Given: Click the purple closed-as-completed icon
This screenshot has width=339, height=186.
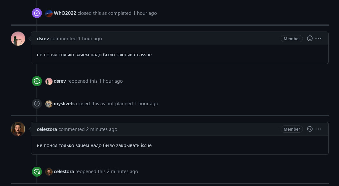Looking at the screenshot, I should pyautogui.click(x=37, y=13).
